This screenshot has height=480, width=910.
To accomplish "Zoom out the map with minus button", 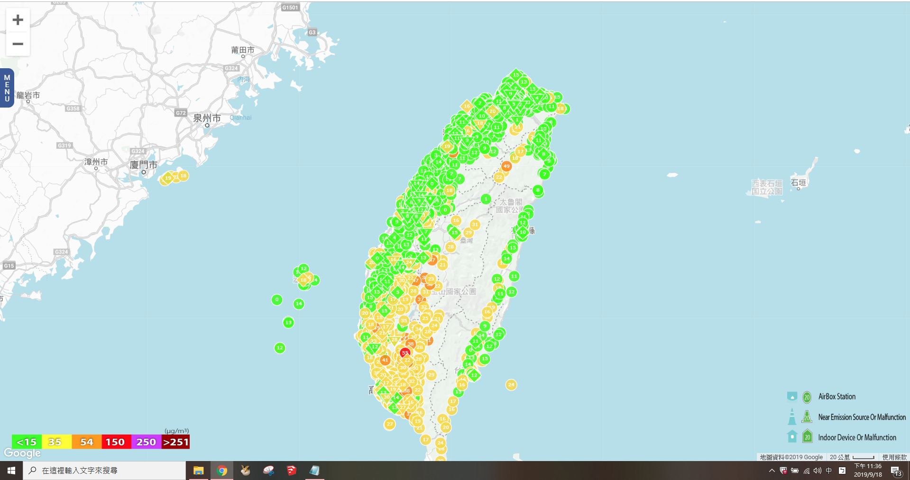I will [18, 44].
